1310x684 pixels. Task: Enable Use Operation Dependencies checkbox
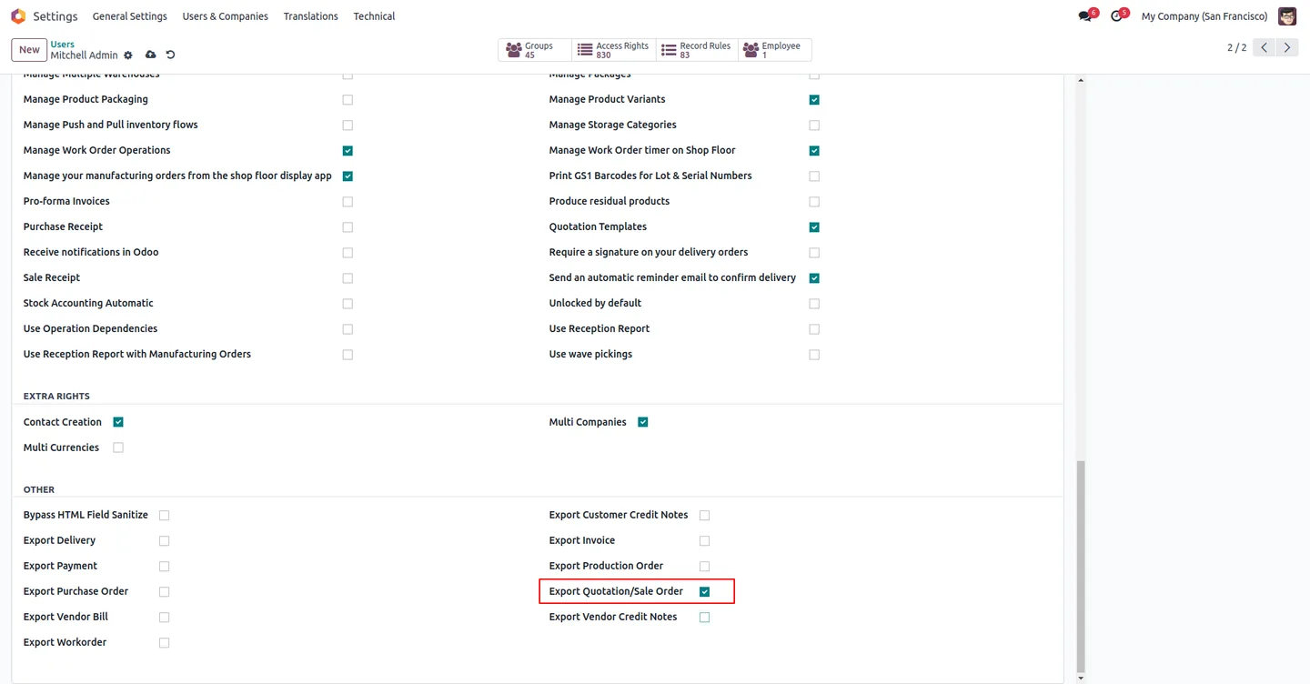(348, 329)
